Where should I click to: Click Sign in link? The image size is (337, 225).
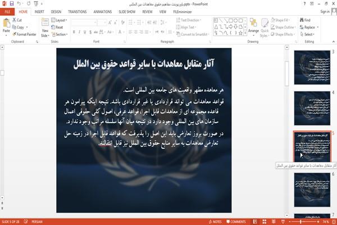[325, 12]
